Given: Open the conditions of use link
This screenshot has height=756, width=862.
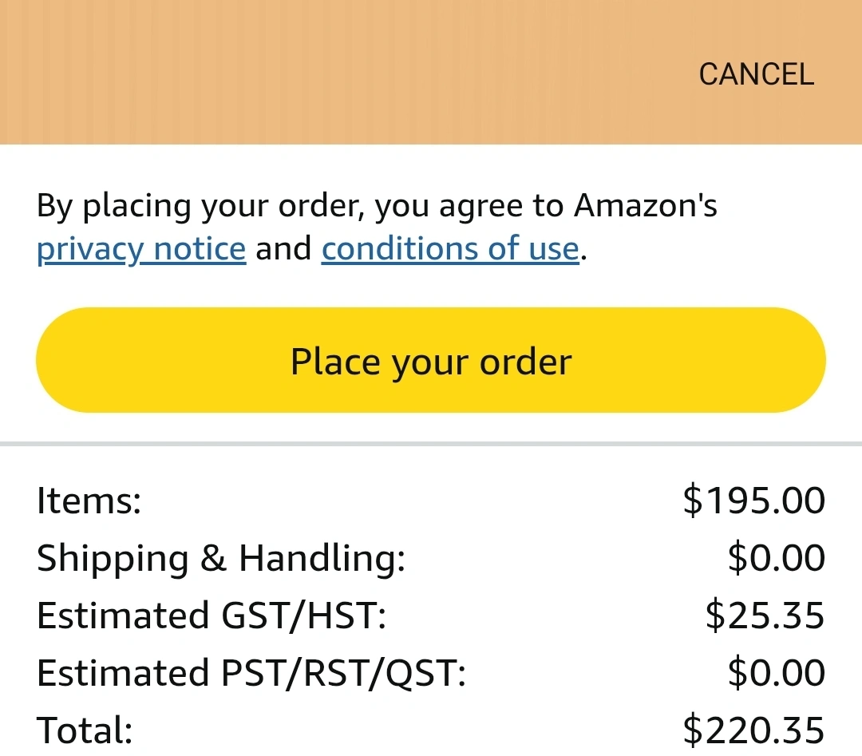Looking at the screenshot, I should tap(449, 249).
